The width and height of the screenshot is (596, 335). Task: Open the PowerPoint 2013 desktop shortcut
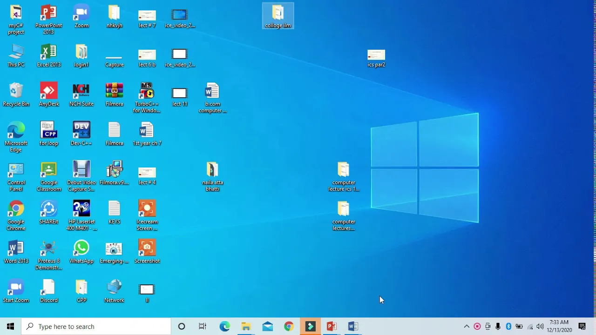(x=49, y=20)
